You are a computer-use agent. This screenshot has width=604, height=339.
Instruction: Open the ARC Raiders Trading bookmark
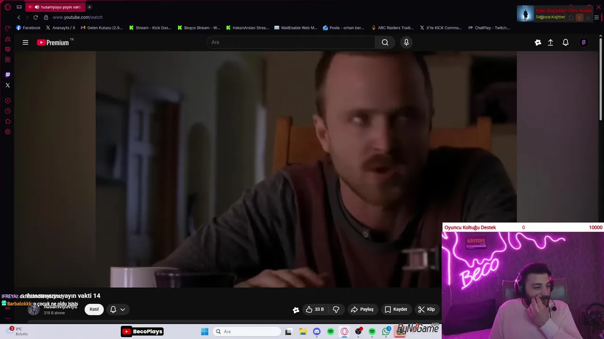point(393,28)
